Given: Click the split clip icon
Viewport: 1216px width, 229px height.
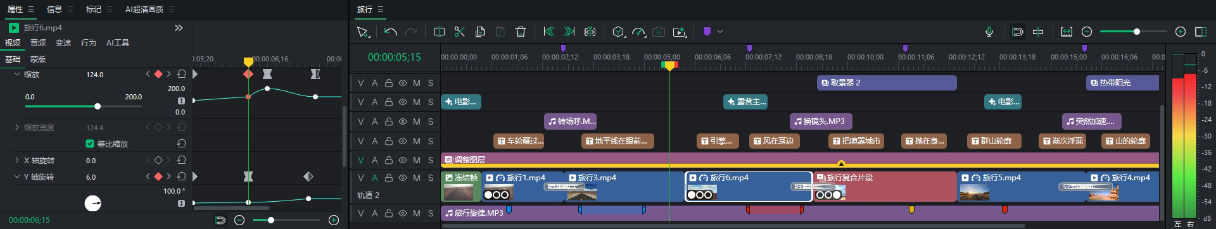Looking at the screenshot, I should pyautogui.click(x=439, y=32).
